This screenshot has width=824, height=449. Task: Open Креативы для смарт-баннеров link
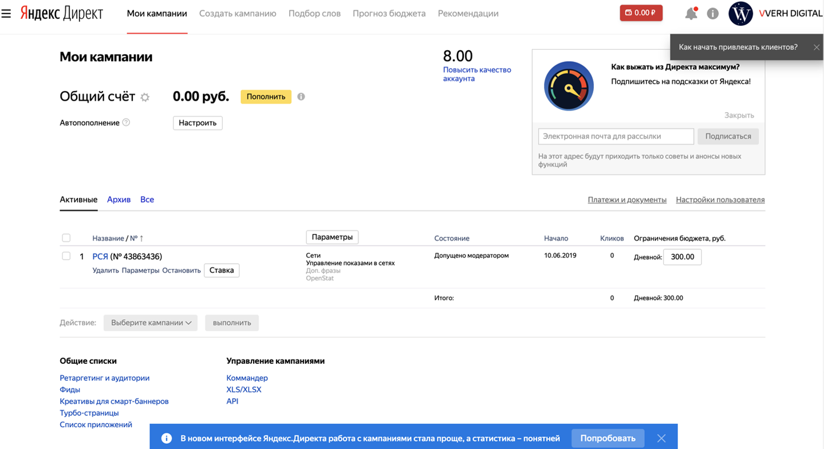pyautogui.click(x=114, y=401)
